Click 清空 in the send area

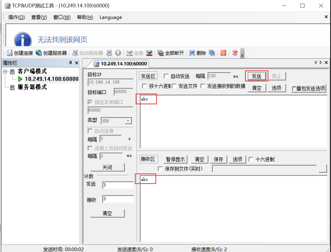click(x=257, y=88)
